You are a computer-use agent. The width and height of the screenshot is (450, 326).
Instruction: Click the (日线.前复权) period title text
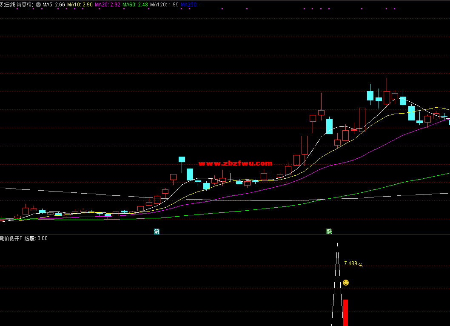[x=18, y=5]
